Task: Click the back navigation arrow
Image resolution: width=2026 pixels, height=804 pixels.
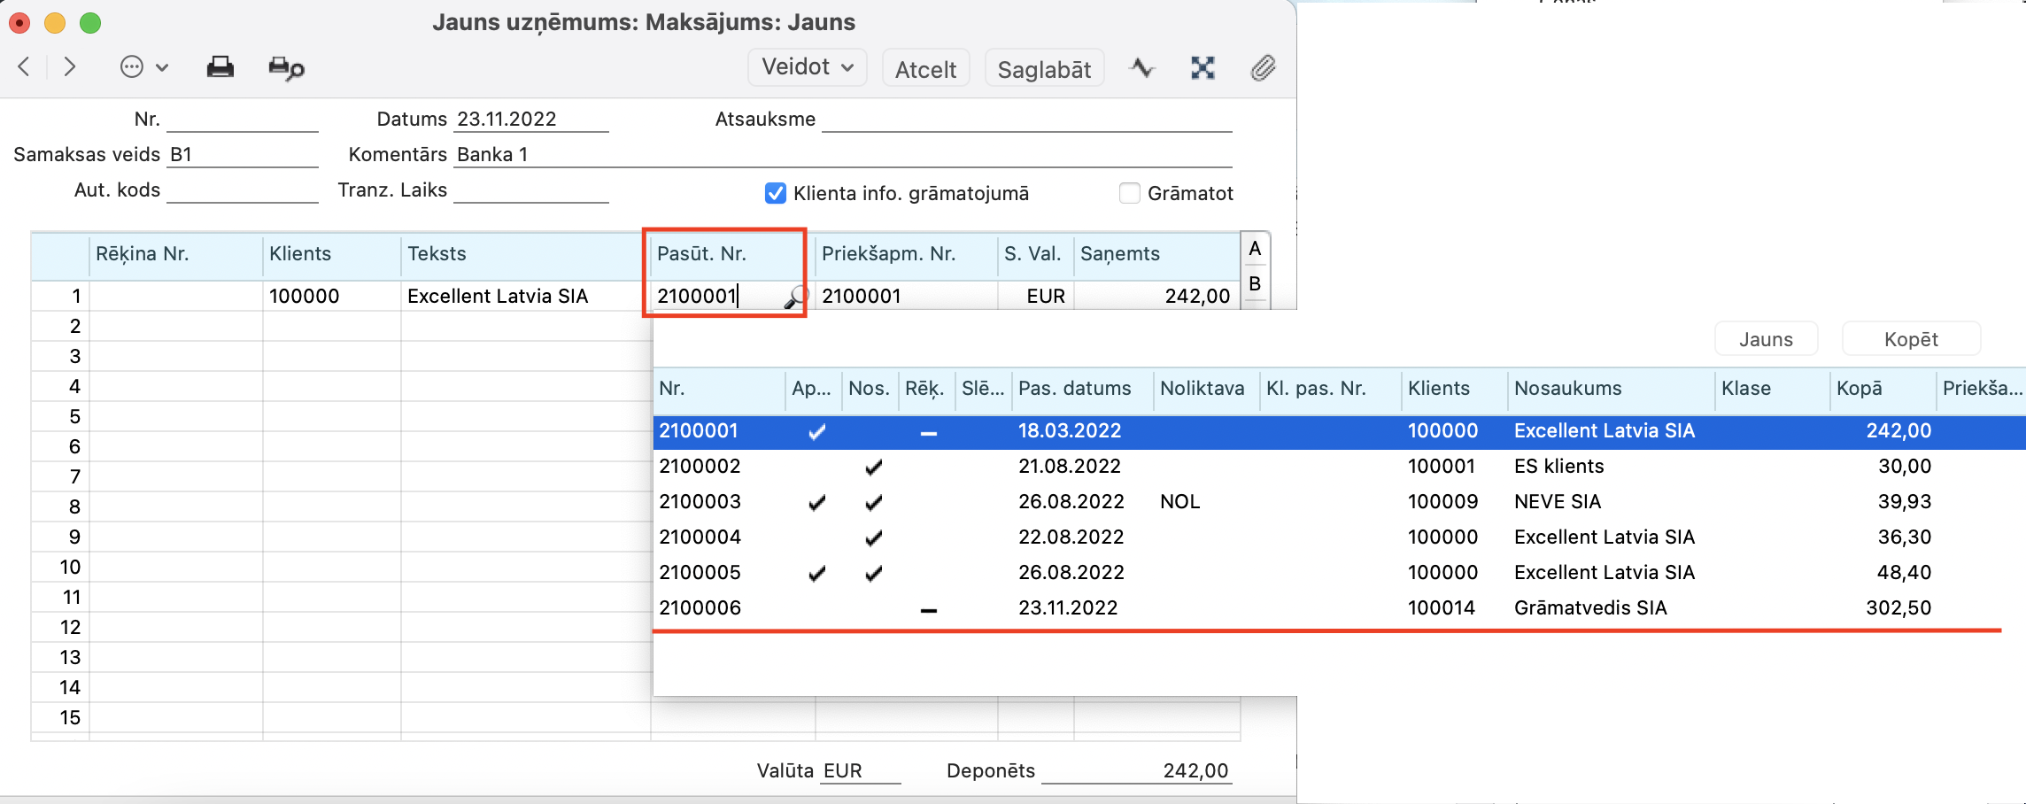Action: click(x=25, y=67)
